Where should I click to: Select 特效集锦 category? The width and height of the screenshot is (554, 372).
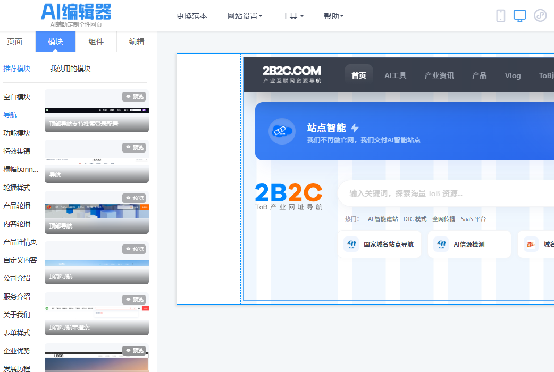point(17,151)
